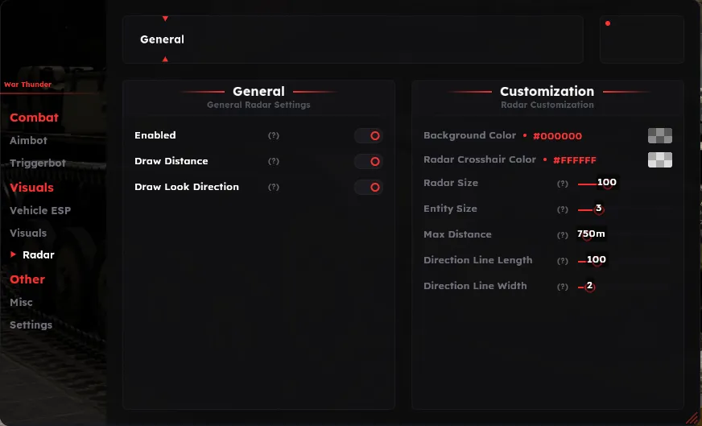This screenshot has width=702, height=426.
Task: Click the help icon for Direction Line Width
Action: click(563, 287)
